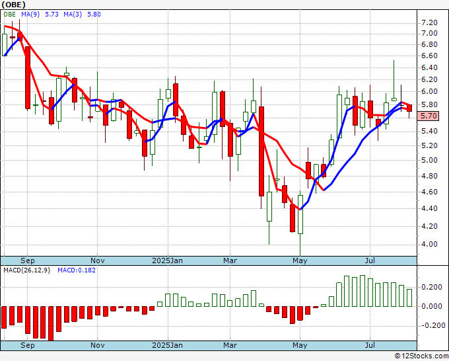Click the 4.60 price axis label
Image resolution: width=449 pixels, height=361 pixels.
click(429, 192)
